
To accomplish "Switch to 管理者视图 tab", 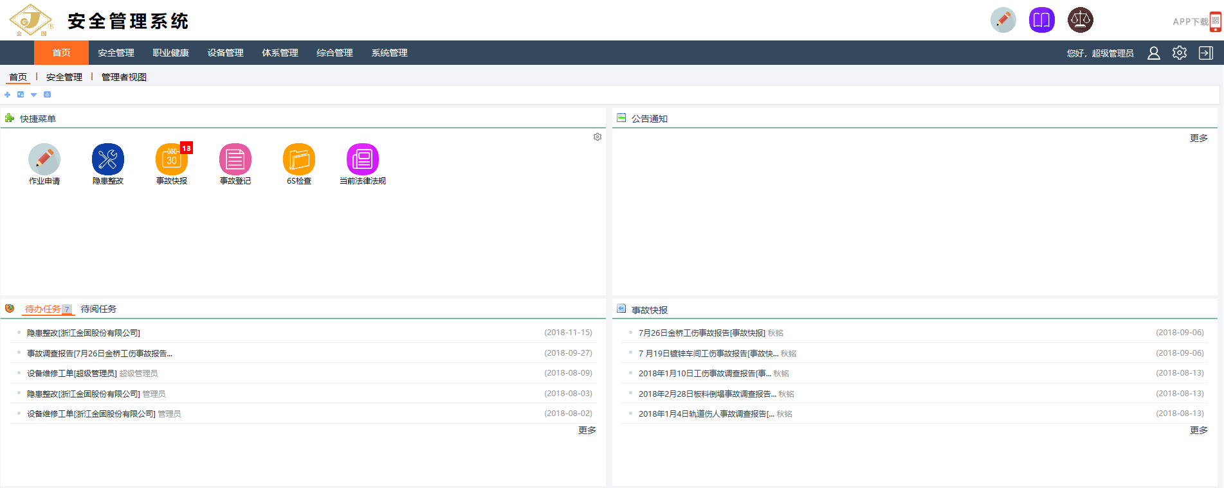I will click(123, 77).
